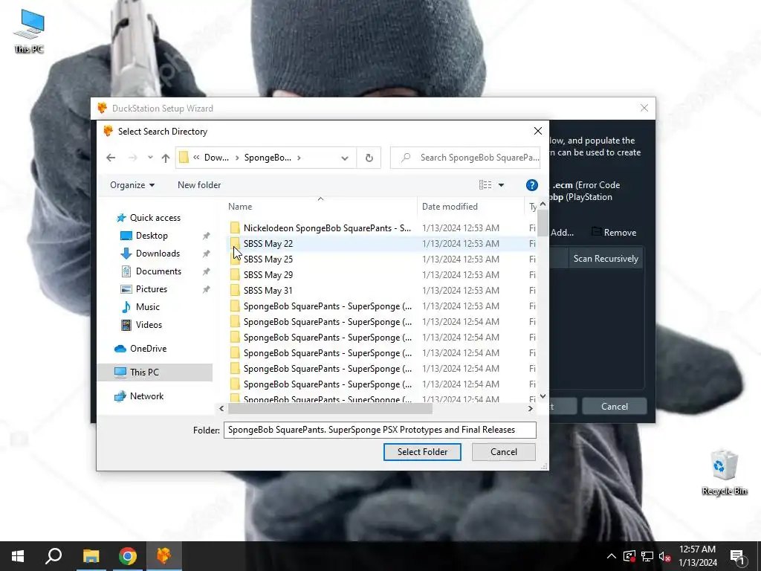Open Downloads in navigation pane

[158, 254]
